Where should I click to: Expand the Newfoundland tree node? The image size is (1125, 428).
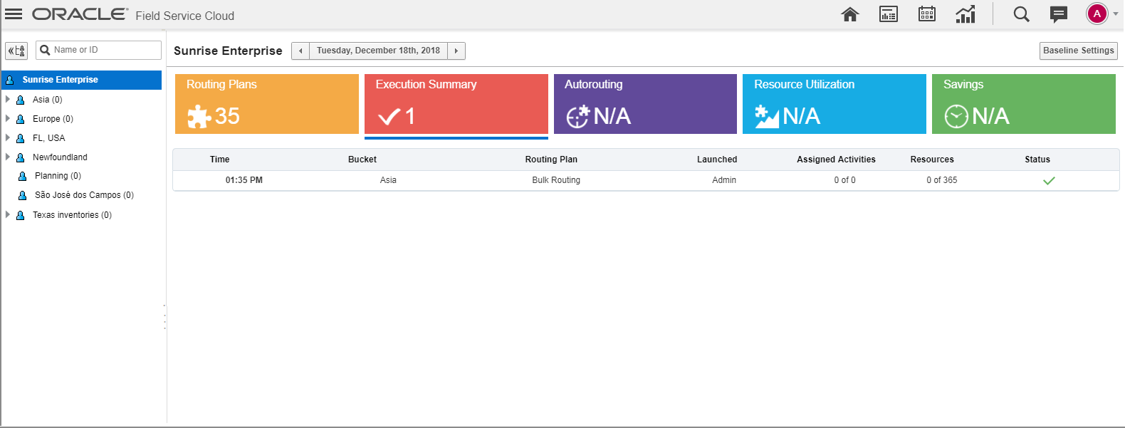tap(7, 157)
